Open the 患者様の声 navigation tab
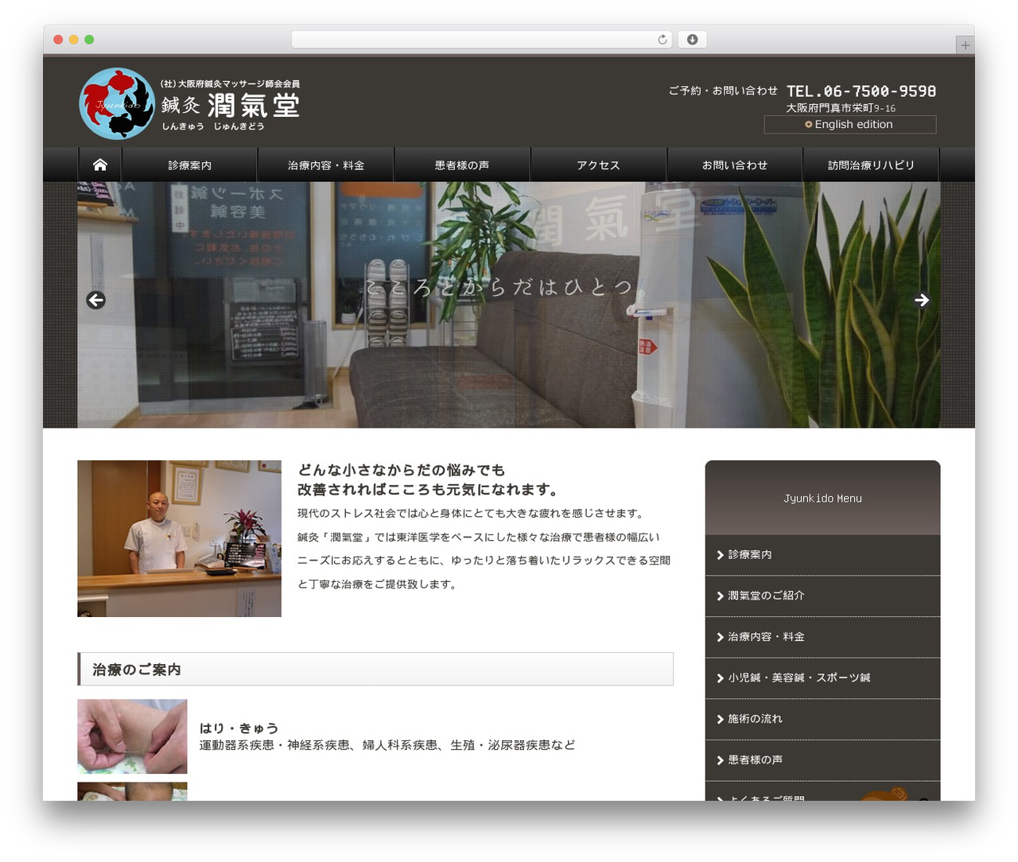Image resolution: width=1018 pixels, height=862 pixels. (x=462, y=165)
